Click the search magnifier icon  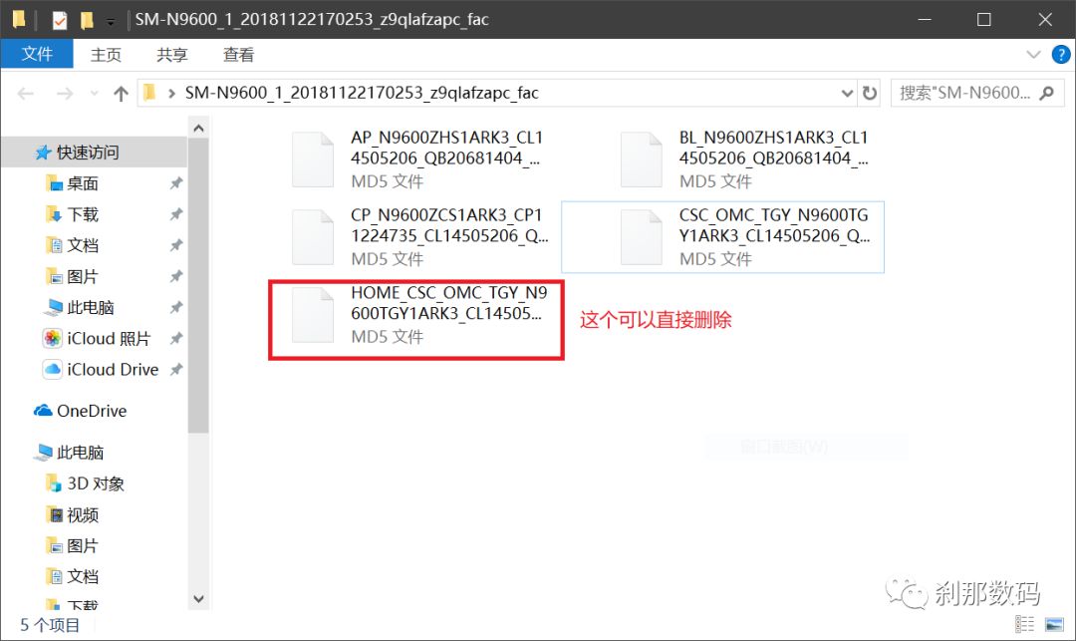[1046, 93]
